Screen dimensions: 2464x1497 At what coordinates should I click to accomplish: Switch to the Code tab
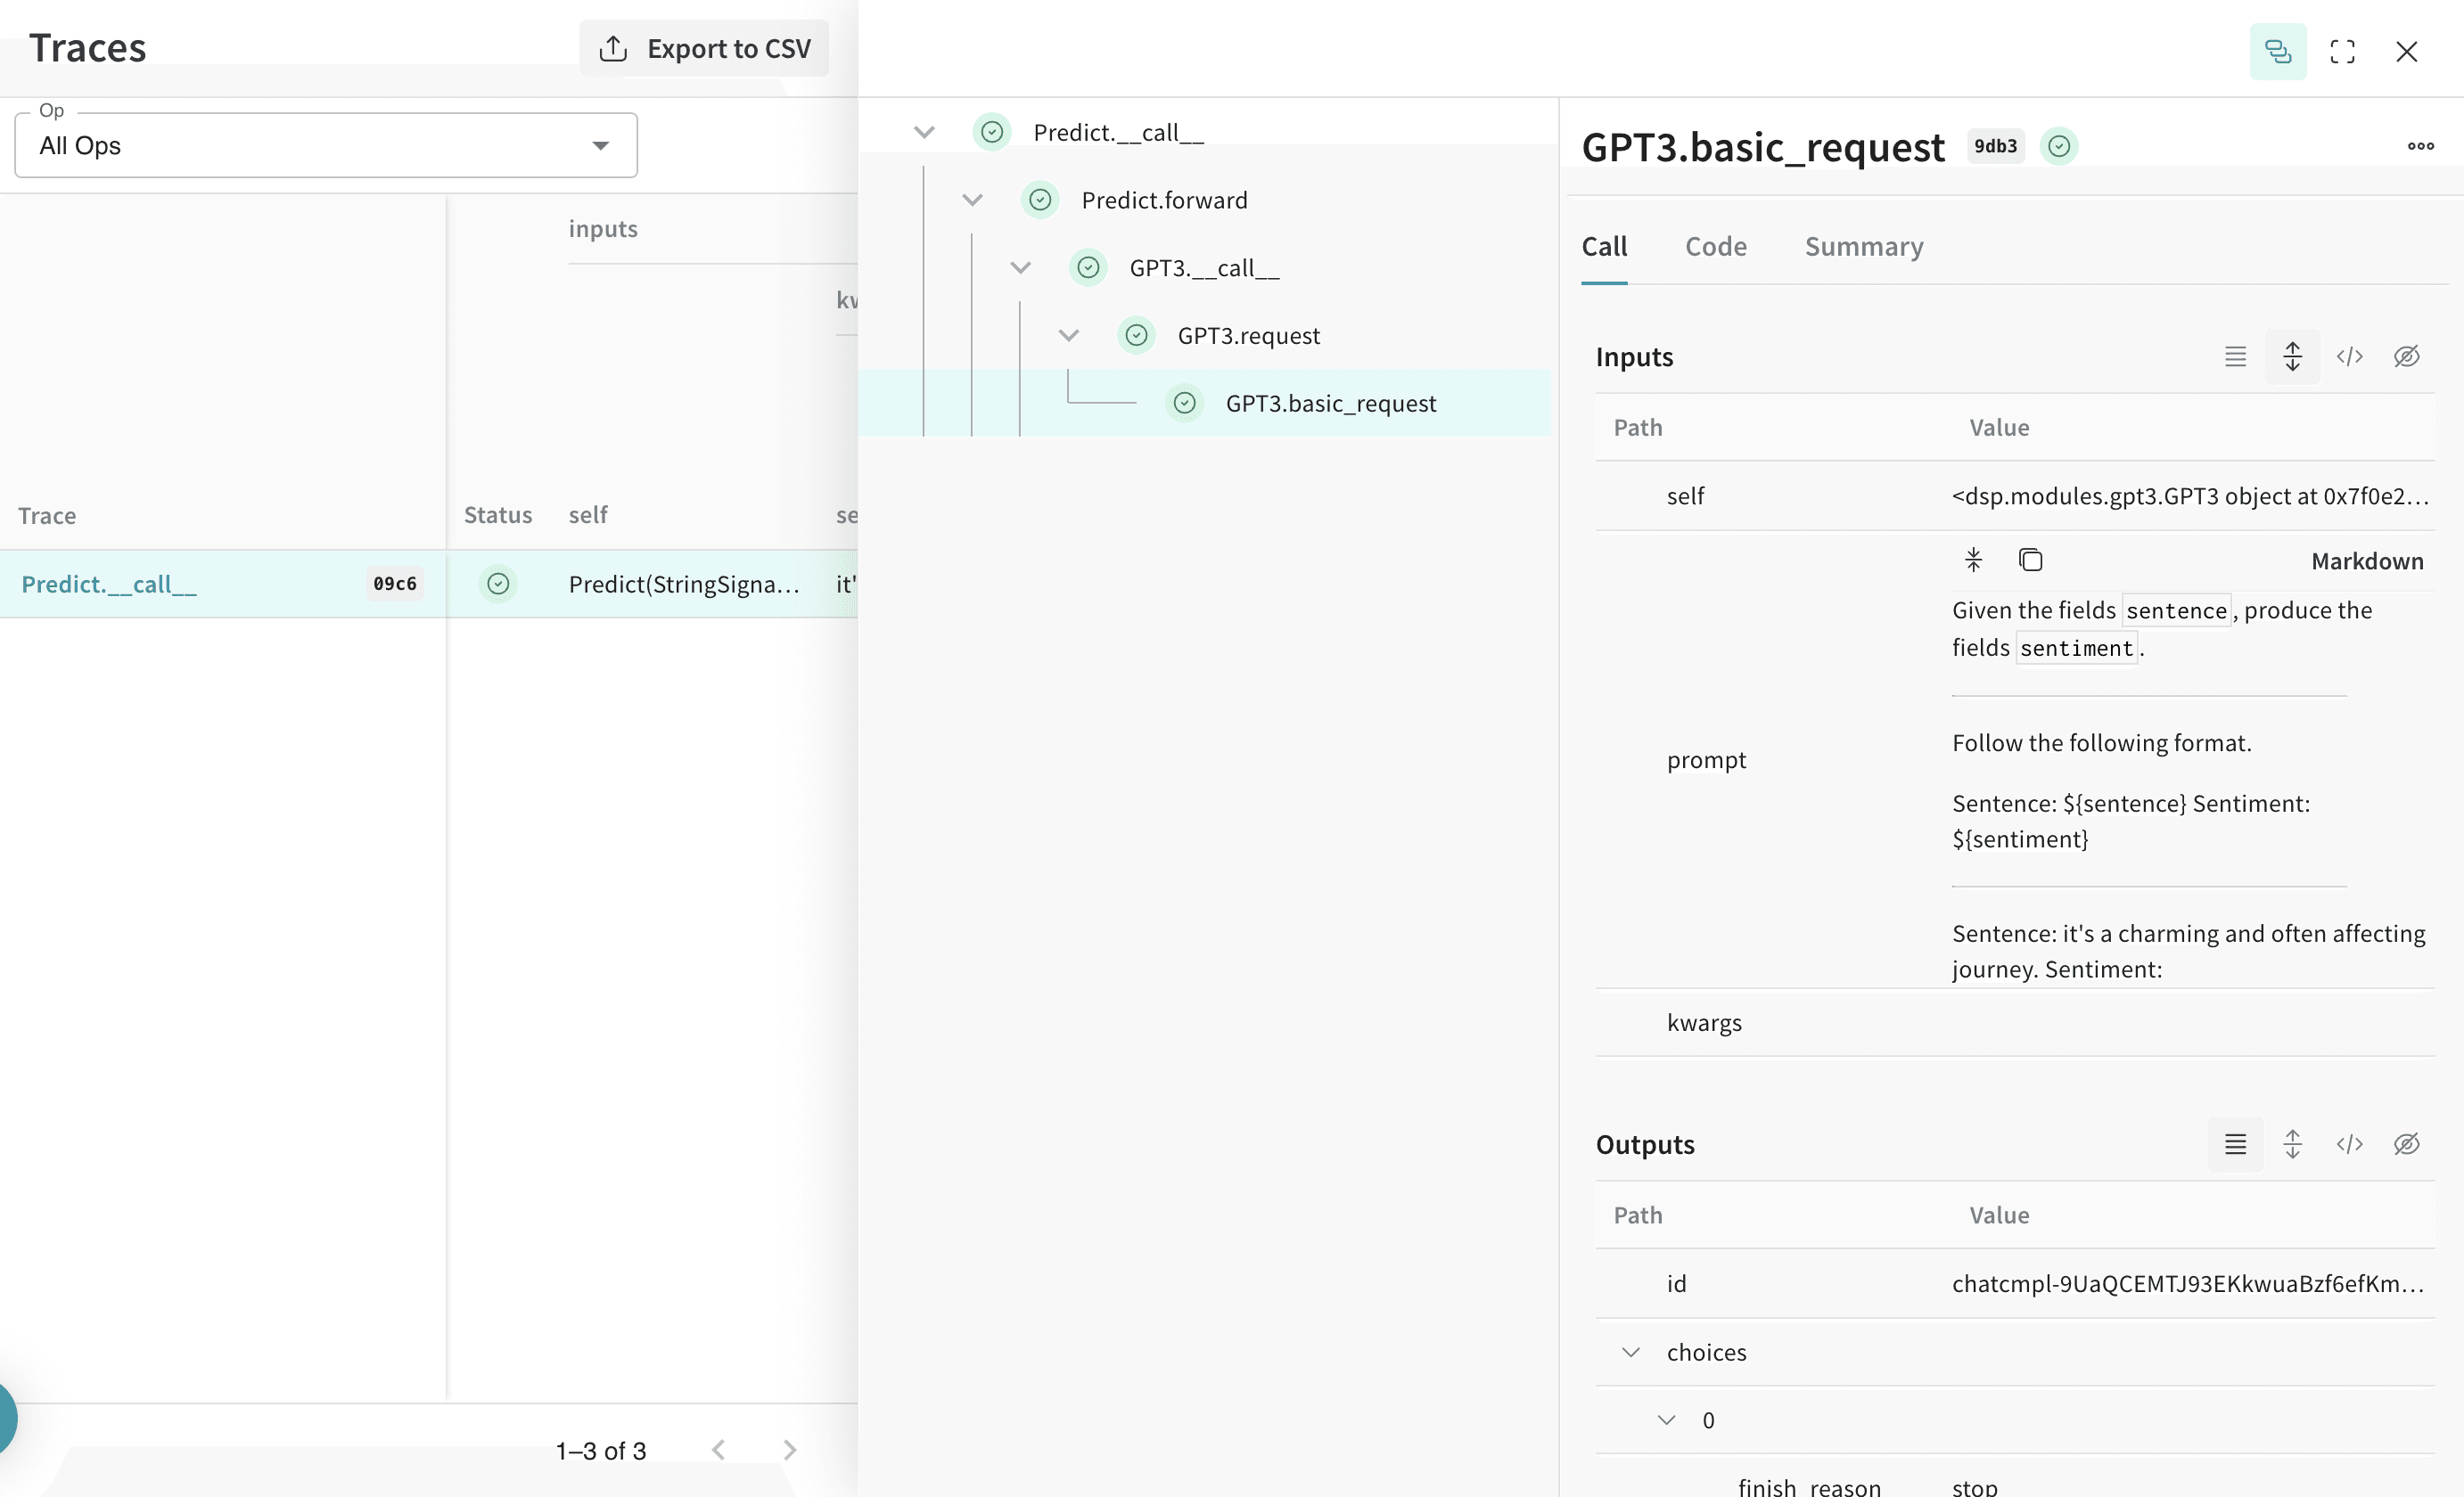tap(1716, 247)
